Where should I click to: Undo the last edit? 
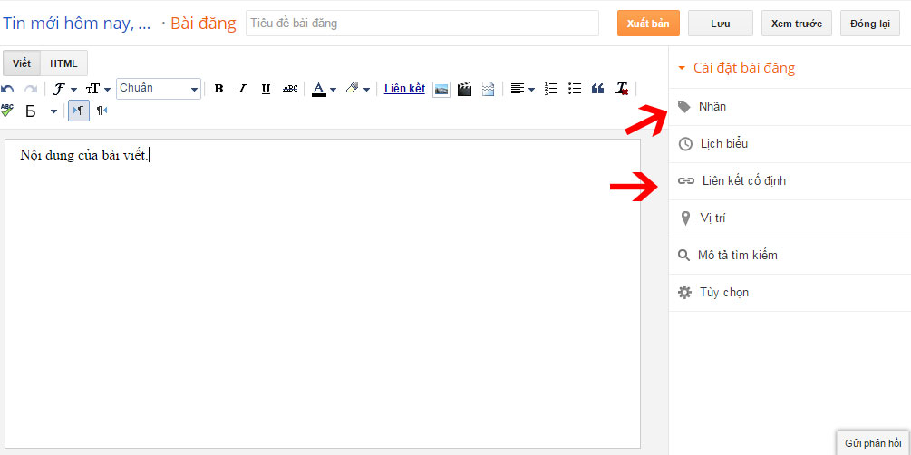[7, 89]
